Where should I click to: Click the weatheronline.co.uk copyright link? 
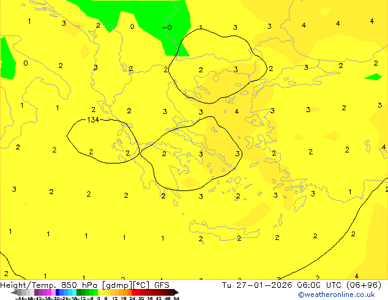click(337, 294)
